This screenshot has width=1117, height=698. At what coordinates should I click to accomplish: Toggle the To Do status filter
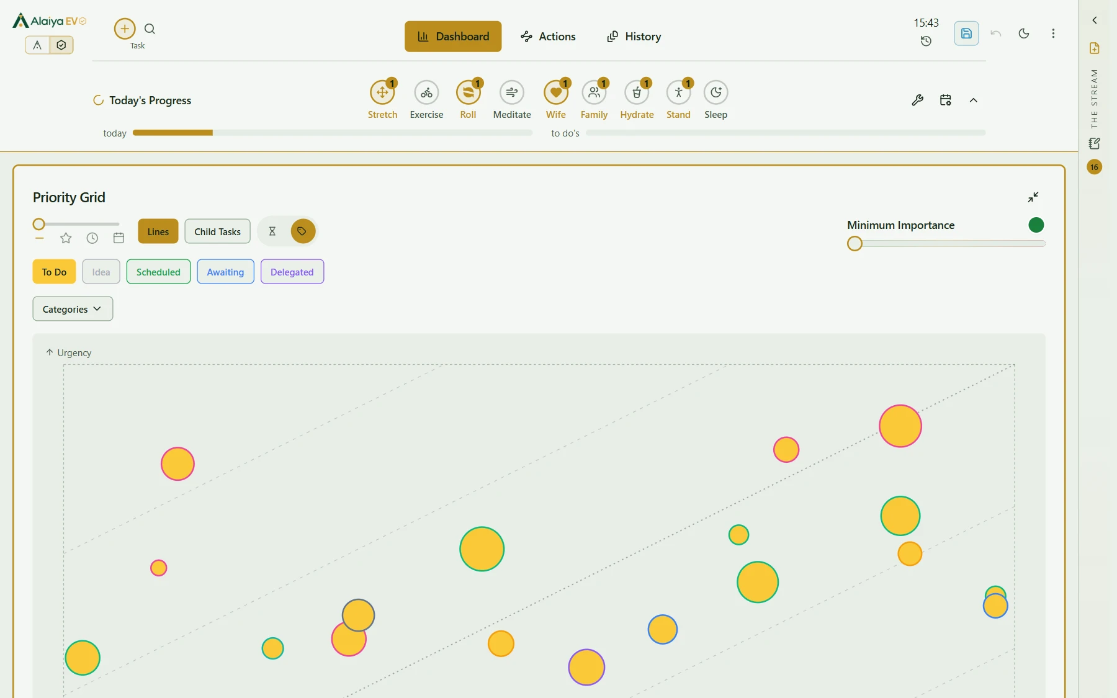point(54,272)
